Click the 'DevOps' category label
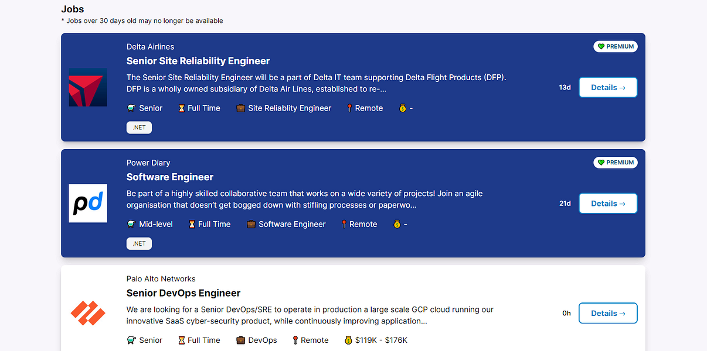Image resolution: width=707 pixels, height=351 pixels. (263, 340)
